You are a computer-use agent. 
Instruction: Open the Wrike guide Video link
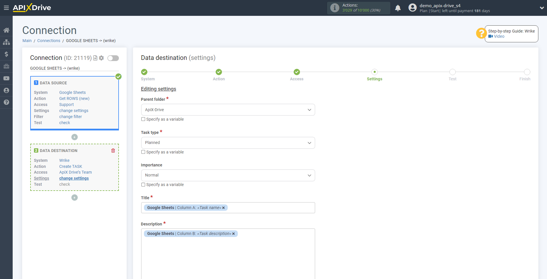(x=496, y=36)
